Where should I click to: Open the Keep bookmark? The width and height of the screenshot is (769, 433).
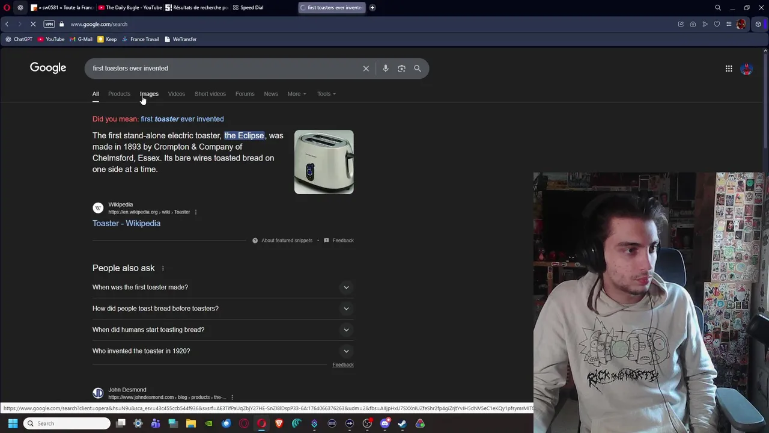pos(107,39)
